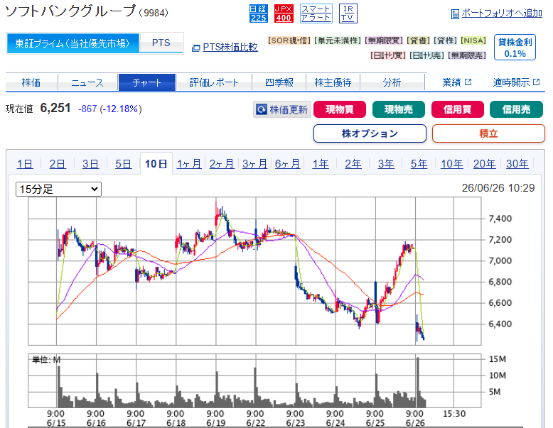Click the Nikkei 225 badge icon
Viewport: 553px width, 428px height.
pos(258,13)
